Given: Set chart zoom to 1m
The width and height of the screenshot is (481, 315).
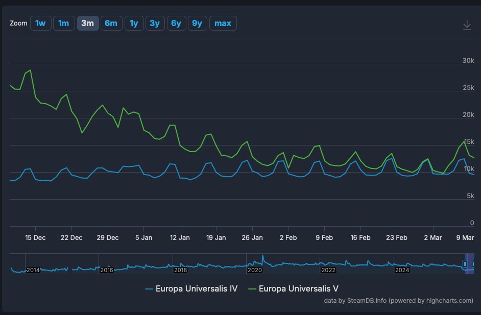Looking at the screenshot, I should (64, 23).
